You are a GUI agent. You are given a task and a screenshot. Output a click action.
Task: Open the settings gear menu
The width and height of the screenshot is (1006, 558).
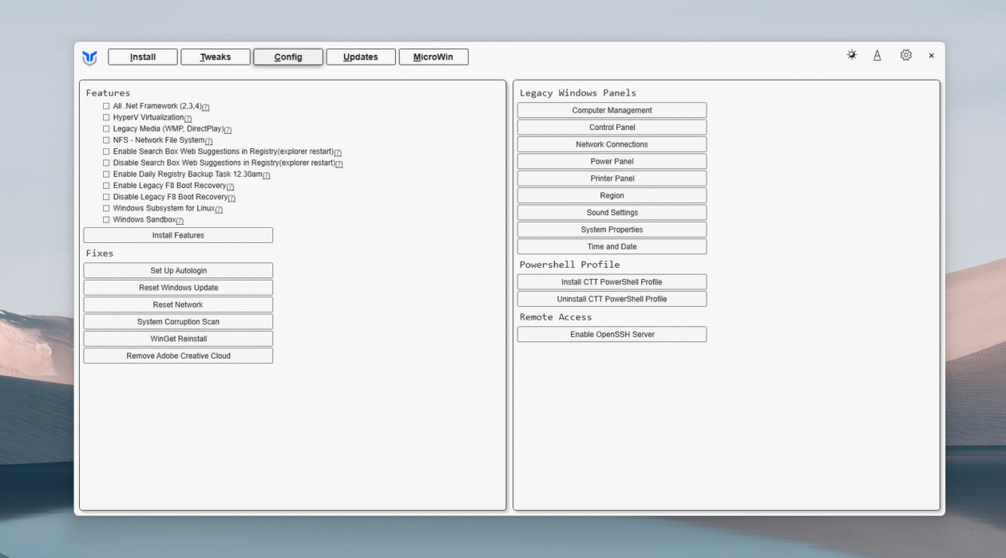point(905,55)
